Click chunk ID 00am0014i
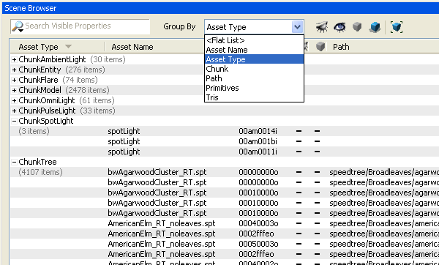Image resolution: width=439 pixels, height=265 pixels. (258, 131)
